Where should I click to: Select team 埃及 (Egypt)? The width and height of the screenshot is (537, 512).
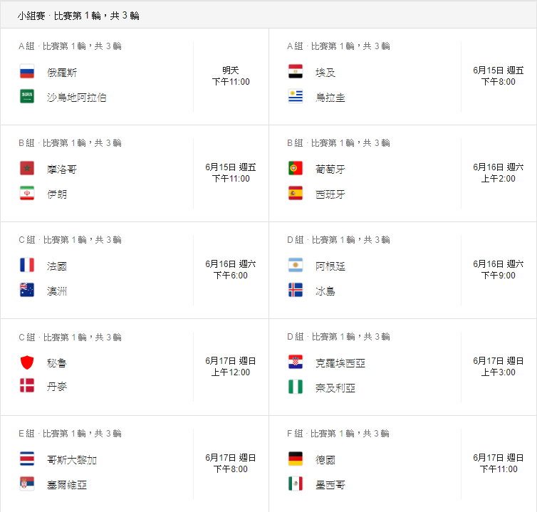point(325,72)
